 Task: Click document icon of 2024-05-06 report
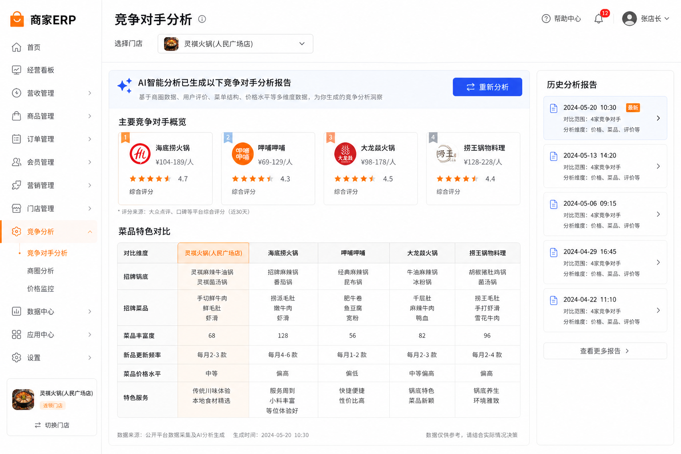[554, 204]
